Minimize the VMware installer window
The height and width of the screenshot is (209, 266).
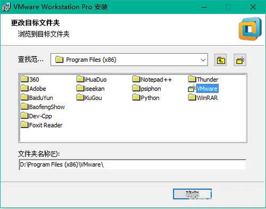tap(204, 7)
